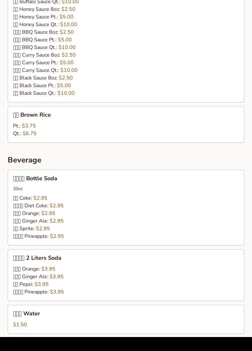Select Honey Sauce Pt. $5.00 option
Image resolution: width=252 pixels, height=351 pixels.
click(43, 17)
